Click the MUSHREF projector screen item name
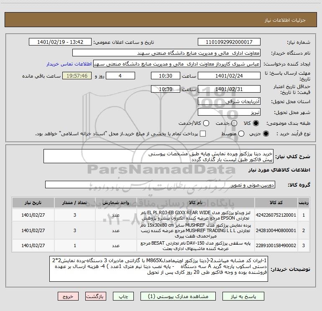This screenshot has width=322, height=311. (196, 230)
